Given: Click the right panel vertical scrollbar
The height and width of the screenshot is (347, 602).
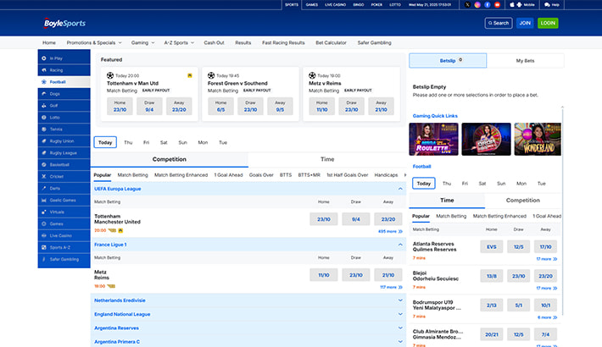Looking at the screenshot, I should 562,211.
